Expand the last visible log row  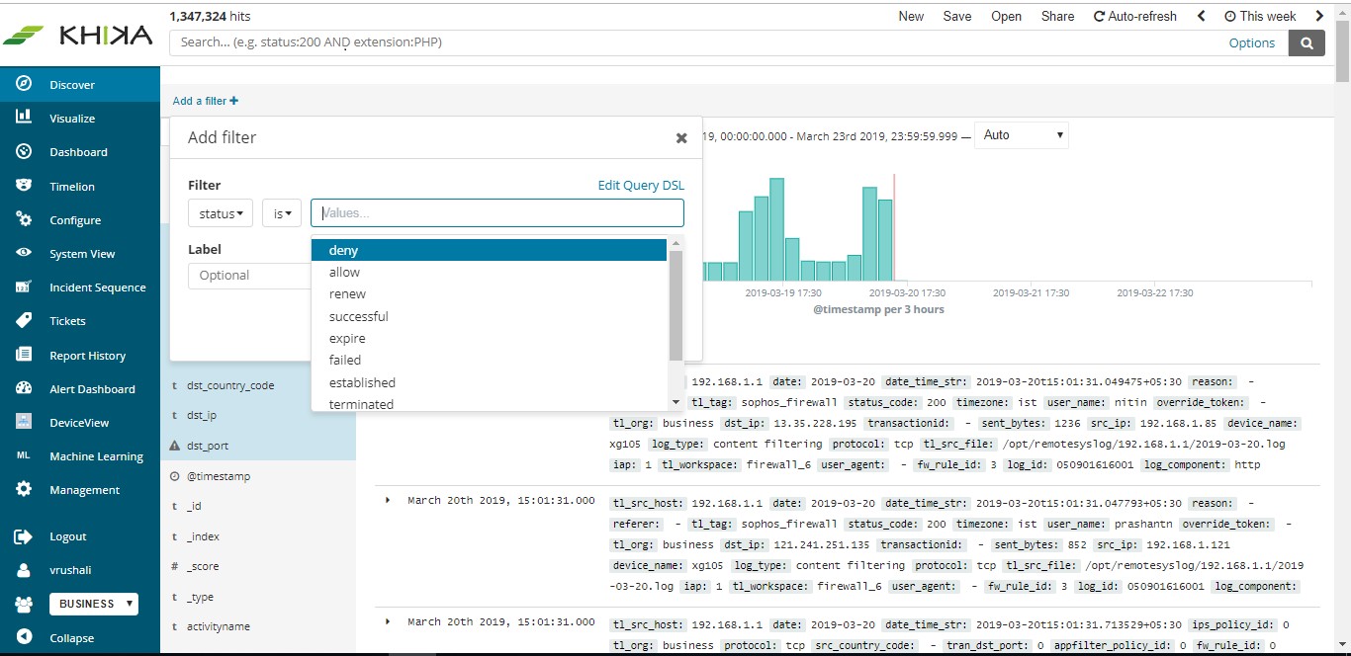pyautogui.click(x=388, y=621)
